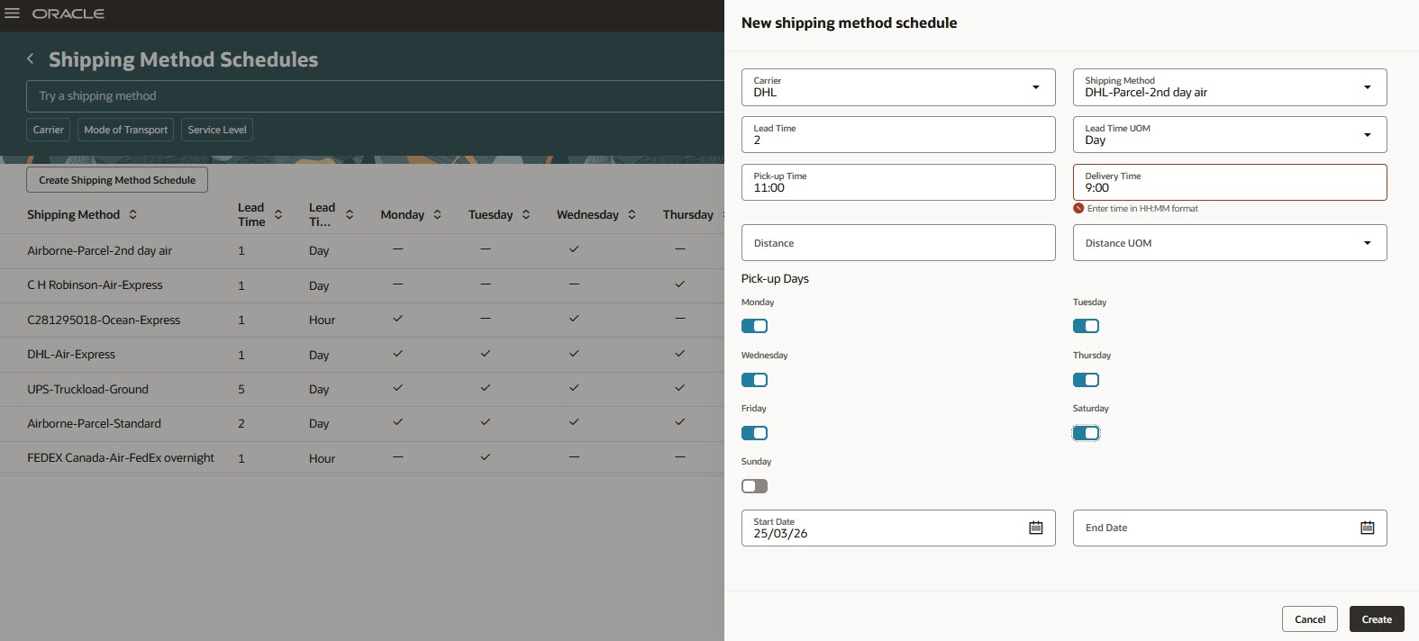Toggle the Monday pick-up day switch
The image size is (1419, 641).
pyautogui.click(x=754, y=326)
